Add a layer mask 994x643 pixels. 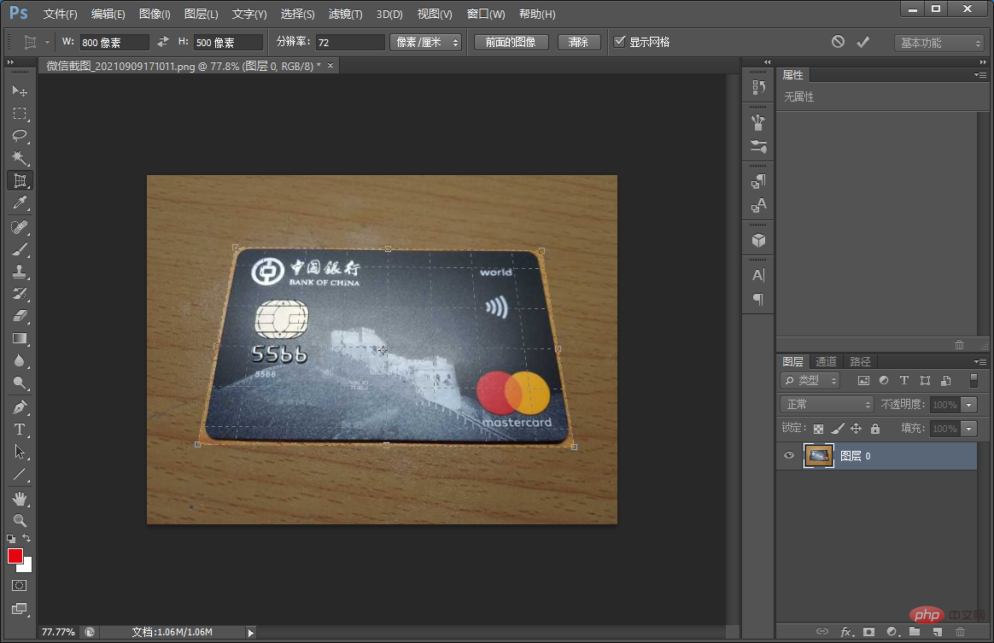[868, 632]
